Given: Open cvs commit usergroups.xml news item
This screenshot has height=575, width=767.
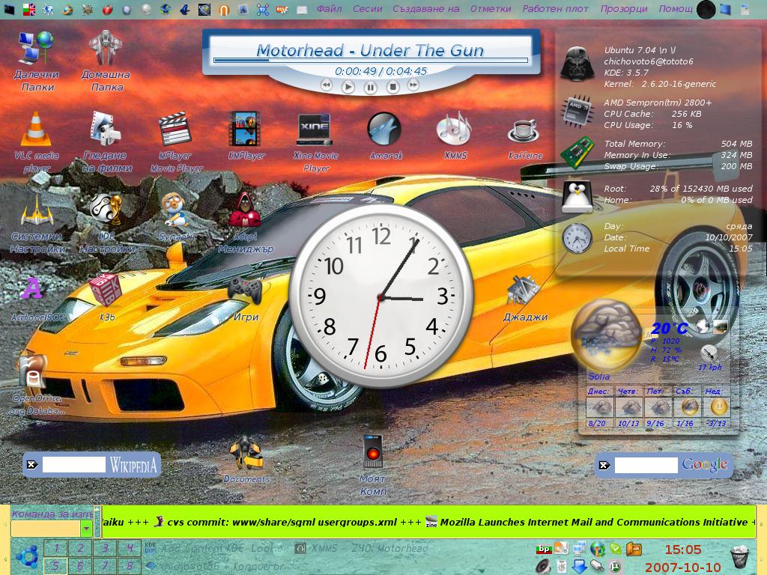Looking at the screenshot, I should pyautogui.click(x=277, y=522).
